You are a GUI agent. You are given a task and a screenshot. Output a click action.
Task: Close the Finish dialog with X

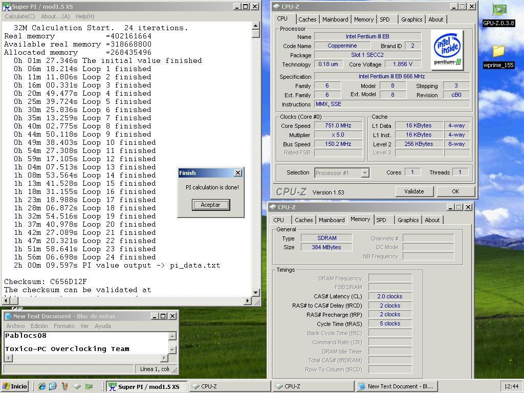(238, 173)
